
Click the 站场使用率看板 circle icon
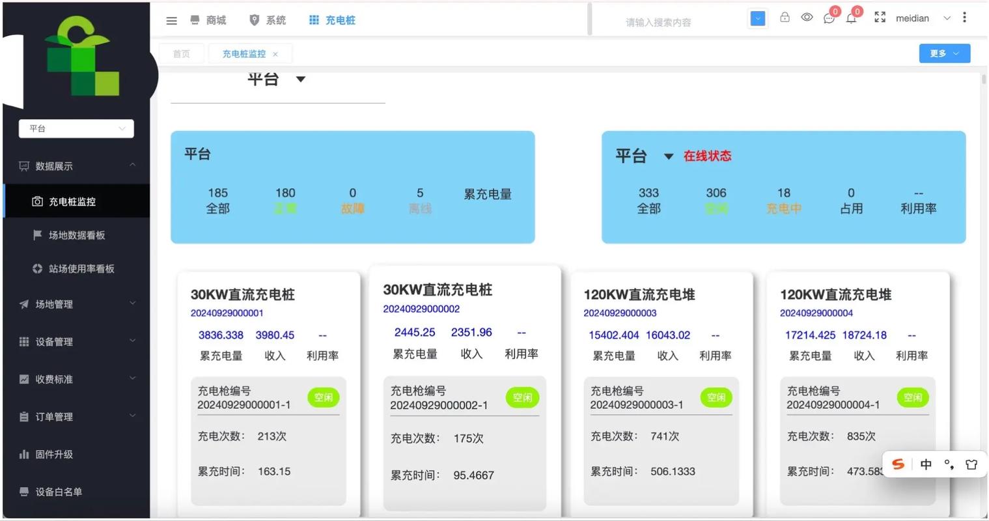click(x=38, y=268)
